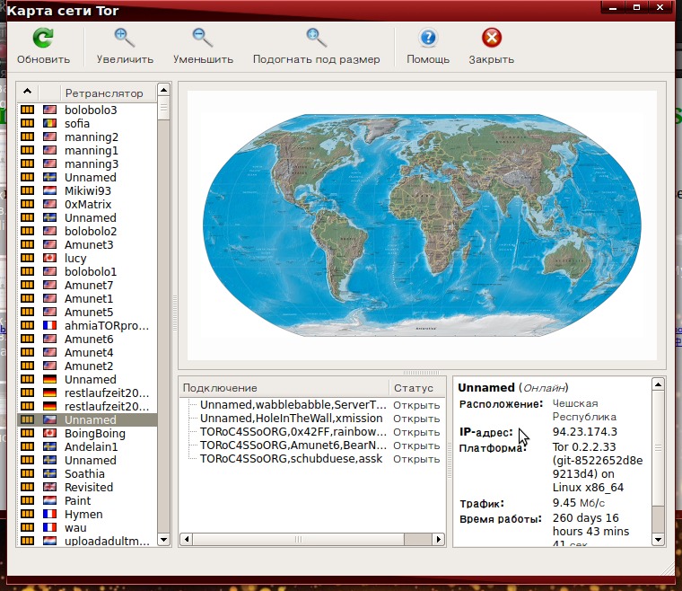The width and height of the screenshot is (682, 591).
Task: Click the world map image
Action: point(422,225)
